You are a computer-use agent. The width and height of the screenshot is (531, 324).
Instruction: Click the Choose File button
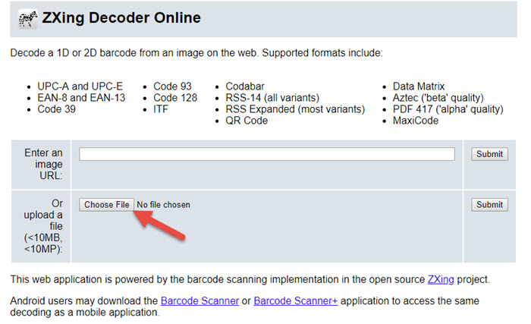[107, 205]
